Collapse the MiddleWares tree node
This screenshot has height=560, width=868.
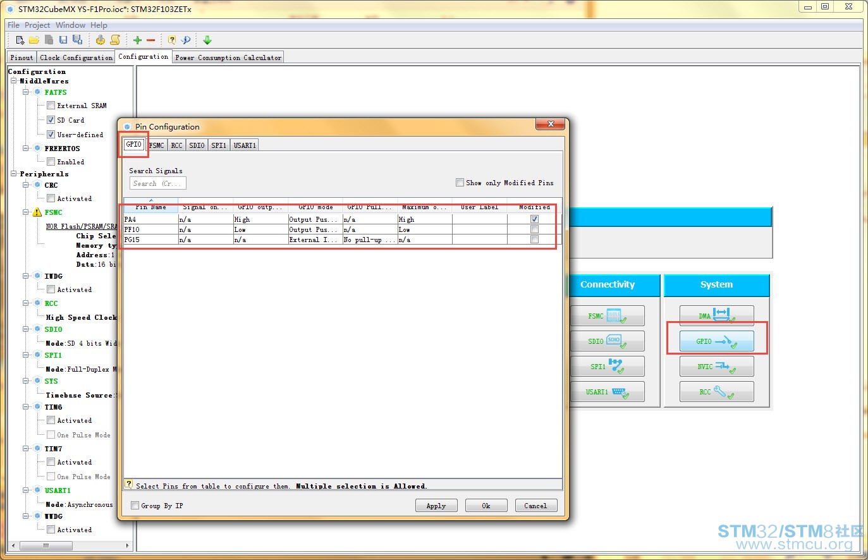point(14,81)
